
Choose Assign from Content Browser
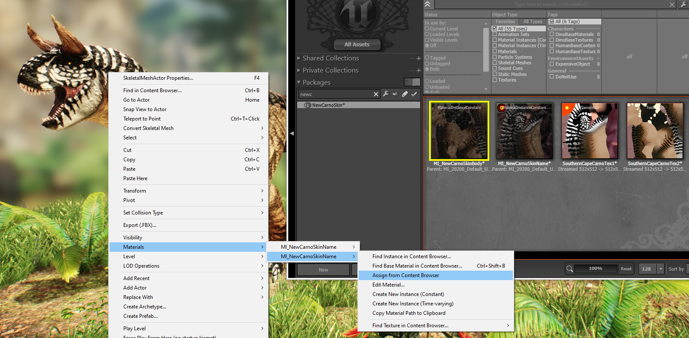436,275
